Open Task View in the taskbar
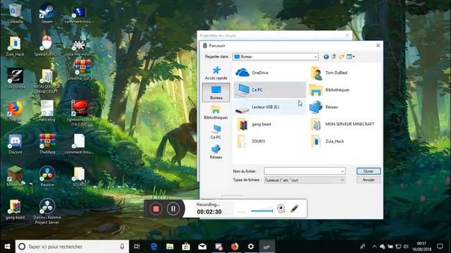The image size is (451, 253). (137, 247)
